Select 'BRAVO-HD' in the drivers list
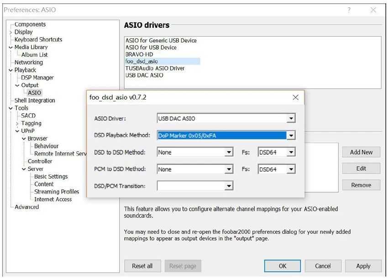 coord(139,54)
